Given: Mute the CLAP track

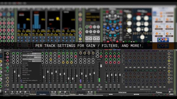Looking at the screenshot, I should coord(17,85).
